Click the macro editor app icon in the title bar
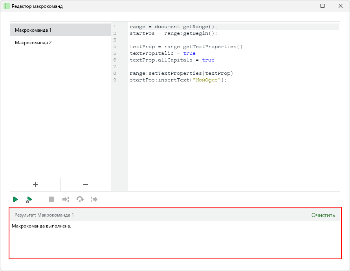 click(x=7, y=6)
